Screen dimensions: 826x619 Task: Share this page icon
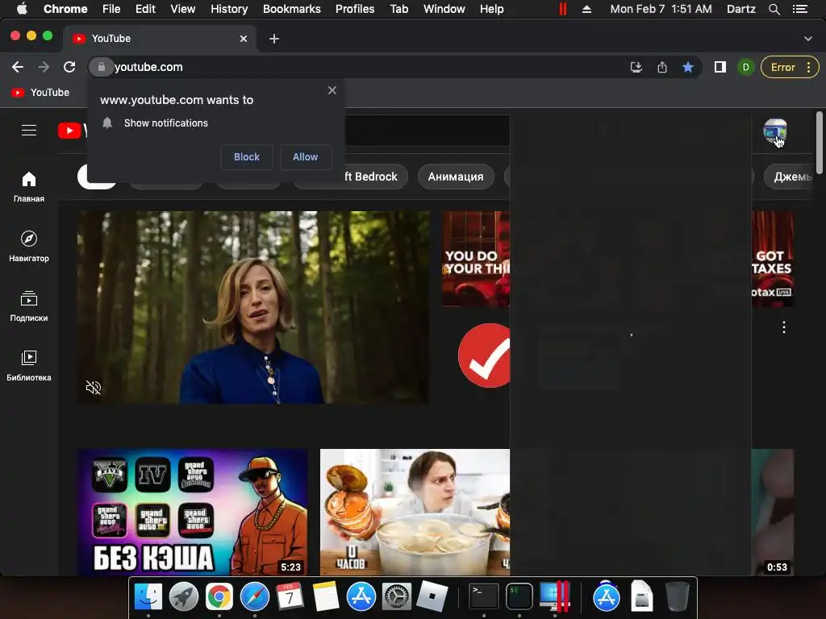coord(662,67)
